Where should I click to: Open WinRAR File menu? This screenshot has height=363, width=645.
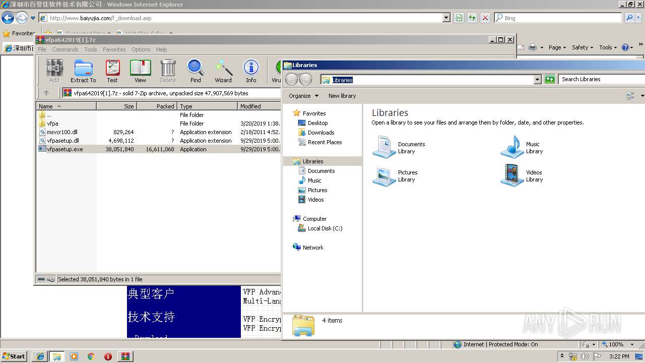pos(42,49)
